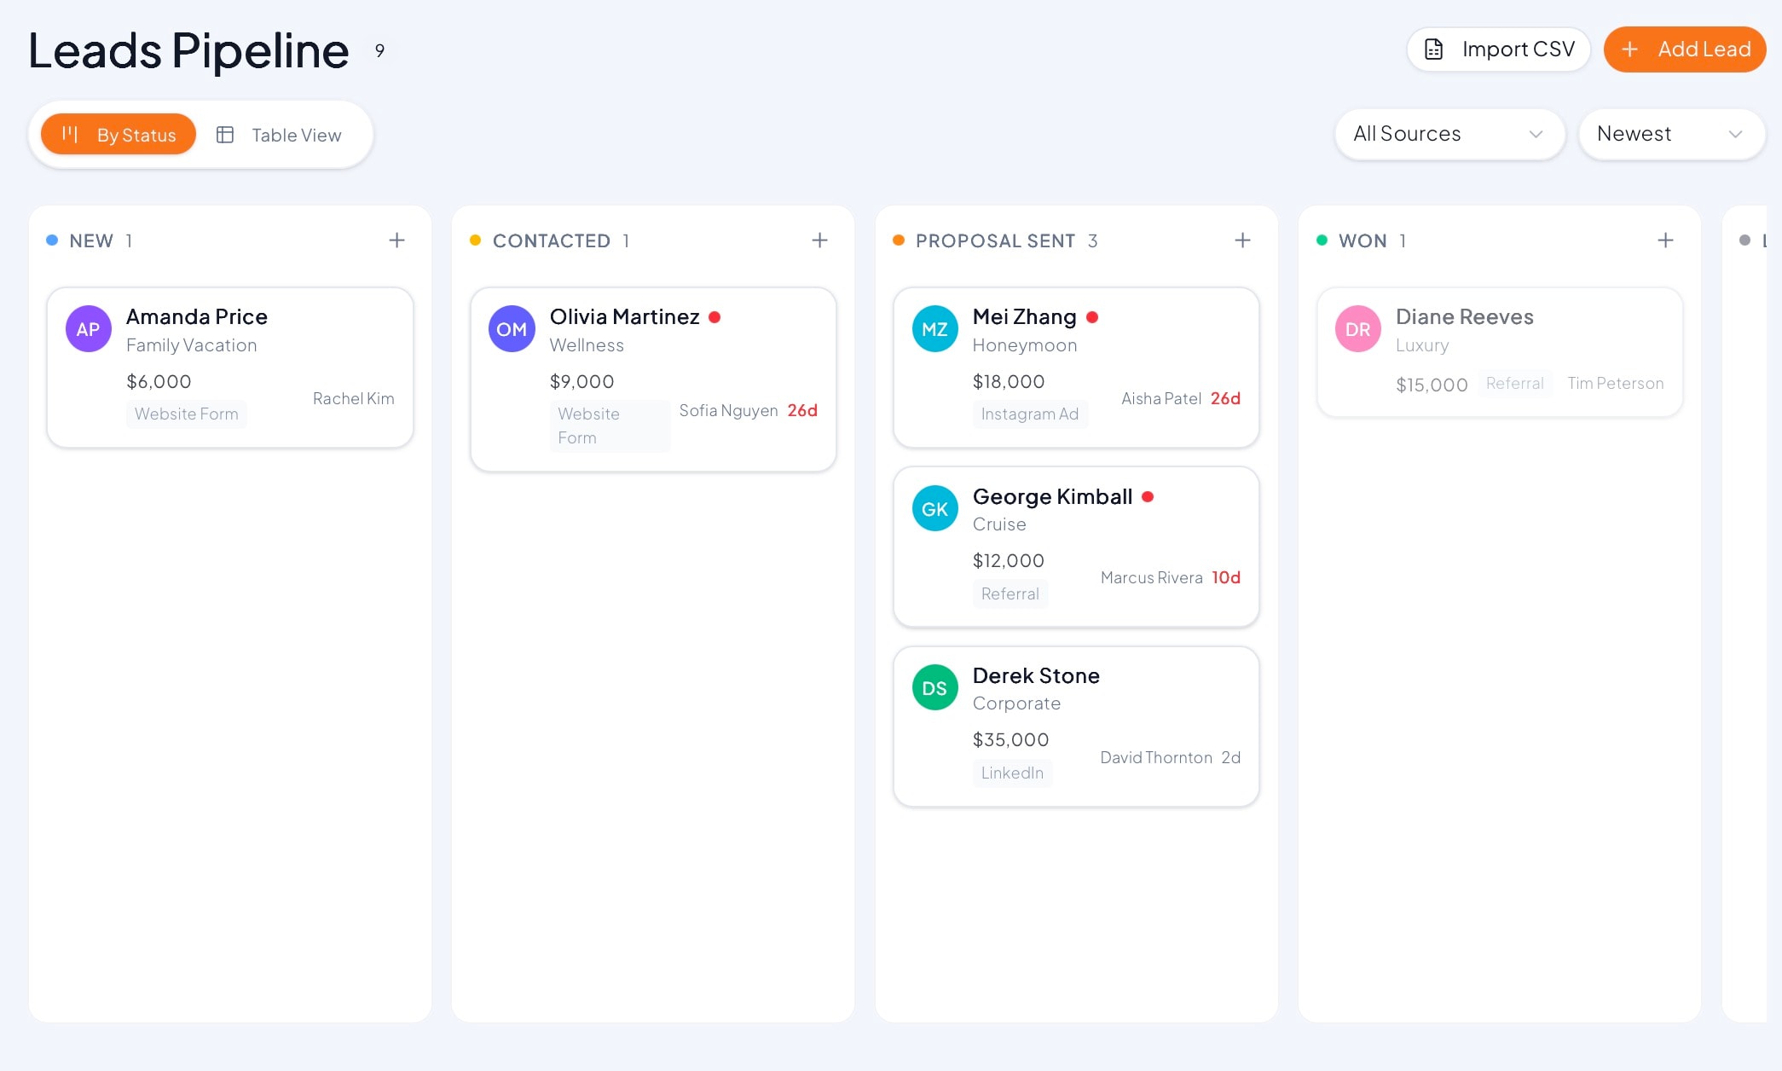The image size is (1782, 1071).
Task: Click the Add Lead button
Action: 1684,49
